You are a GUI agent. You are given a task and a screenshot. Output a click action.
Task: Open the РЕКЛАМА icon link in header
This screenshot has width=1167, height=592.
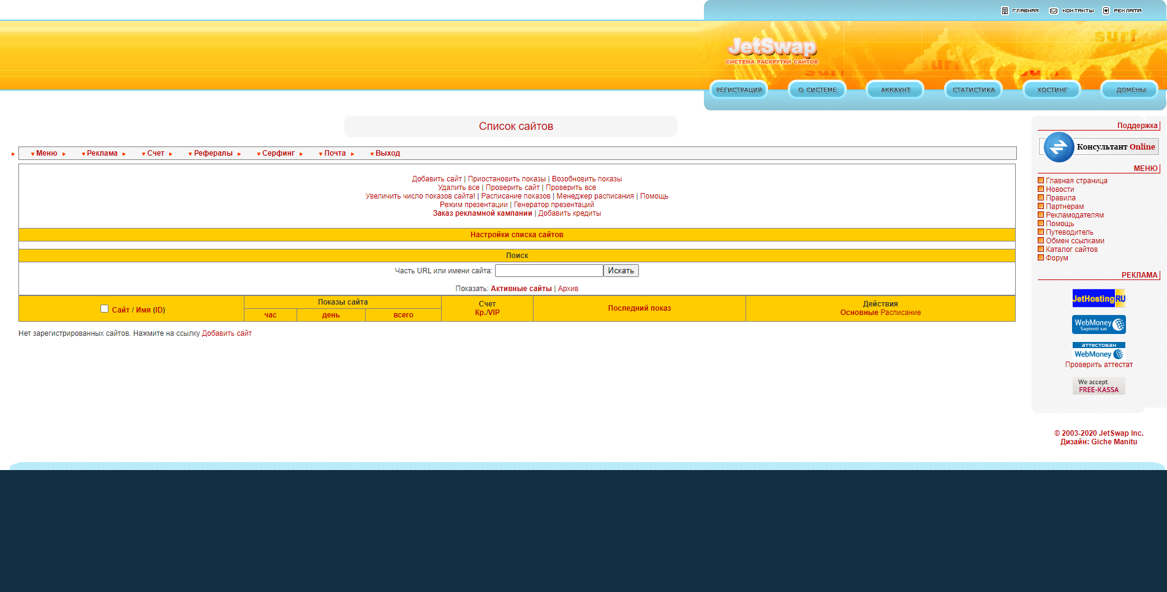(1122, 11)
